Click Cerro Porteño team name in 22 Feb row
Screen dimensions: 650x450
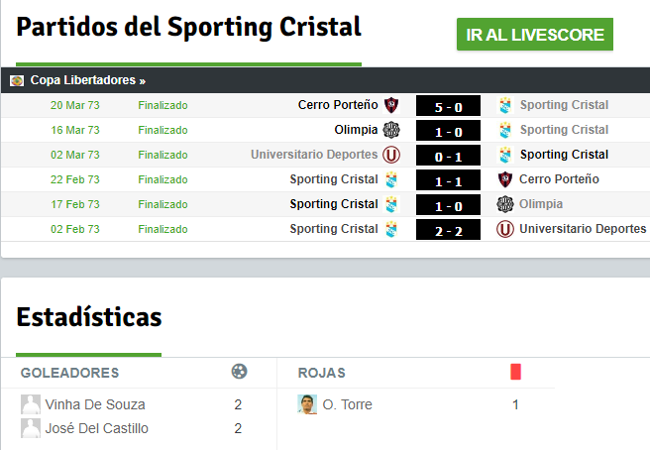pos(559,179)
